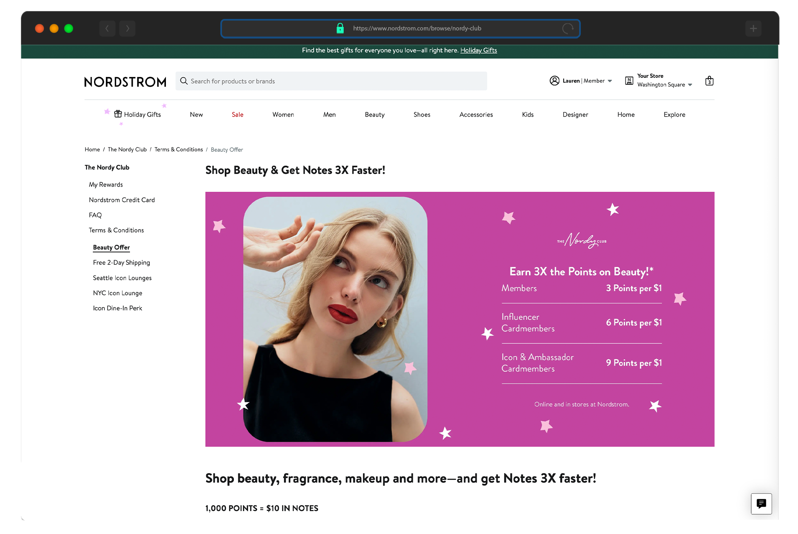This screenshot has height=534, width=798.
Task: Click the account profile icon
Action: click(554, 81)
